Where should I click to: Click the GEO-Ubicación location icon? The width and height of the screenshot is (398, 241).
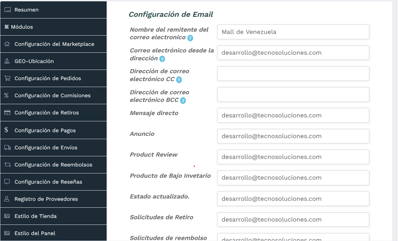coord(6,61)
